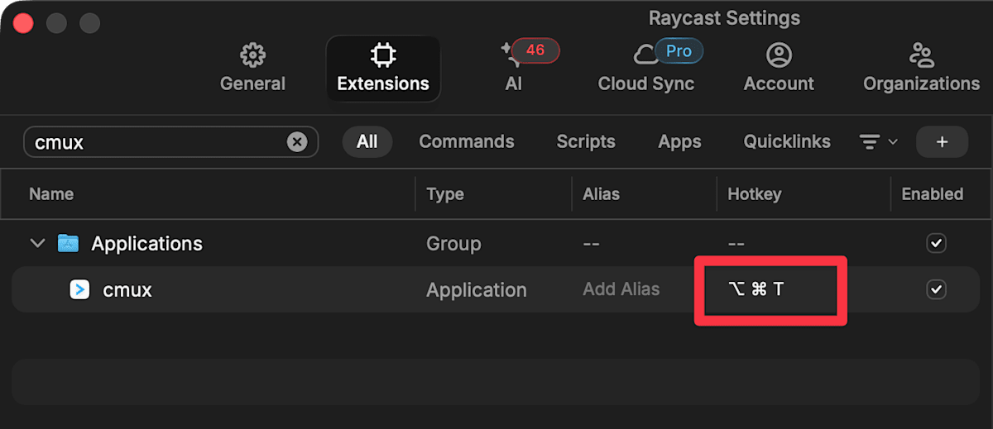
Task: Click the Applications group name
Action: (146, 244)
